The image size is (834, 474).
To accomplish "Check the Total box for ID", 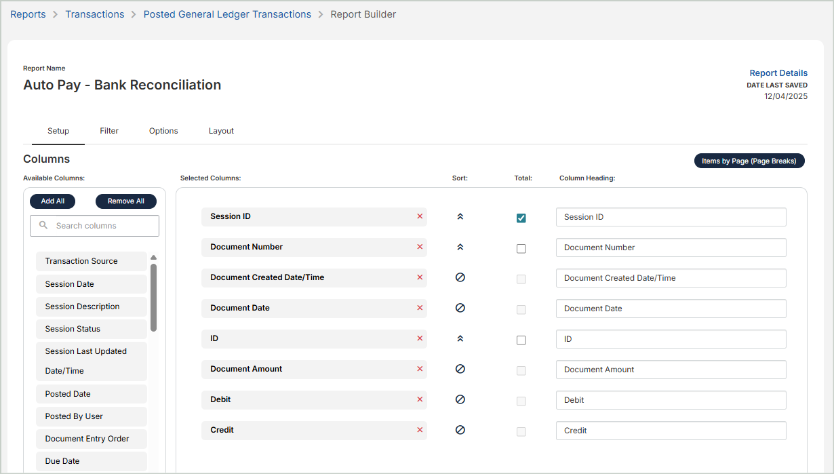I will point(521,340).
